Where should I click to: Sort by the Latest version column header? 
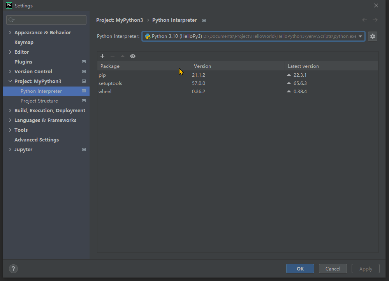(x=303, y=66)
